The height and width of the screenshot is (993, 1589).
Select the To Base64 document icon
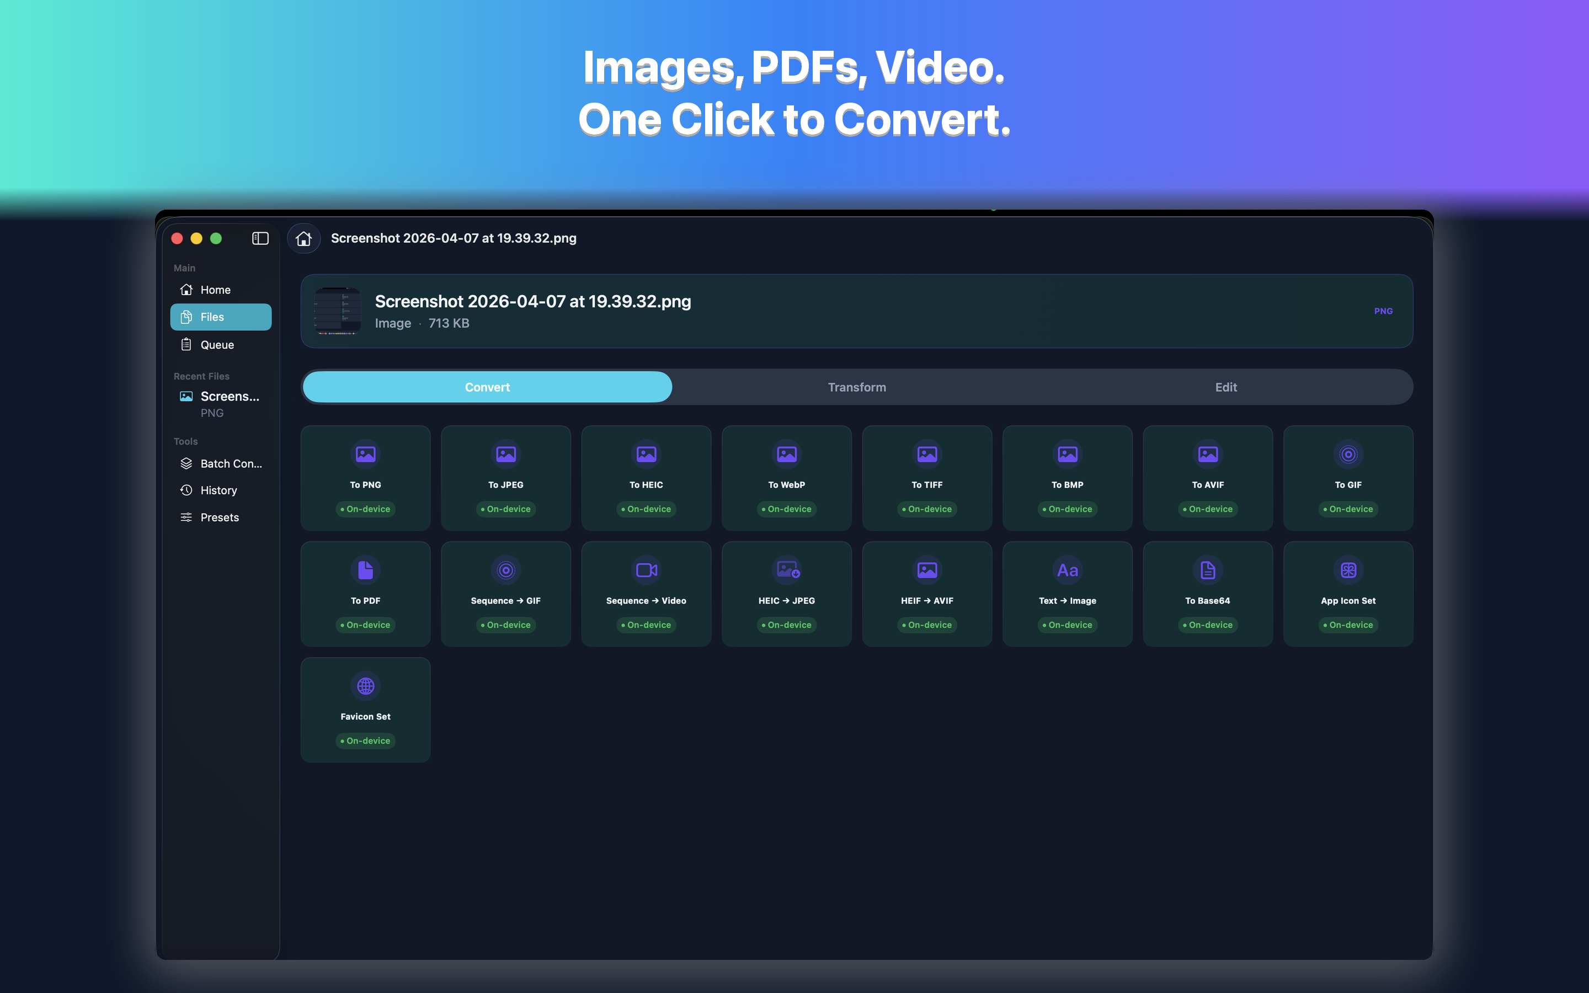click(1208, 570)
